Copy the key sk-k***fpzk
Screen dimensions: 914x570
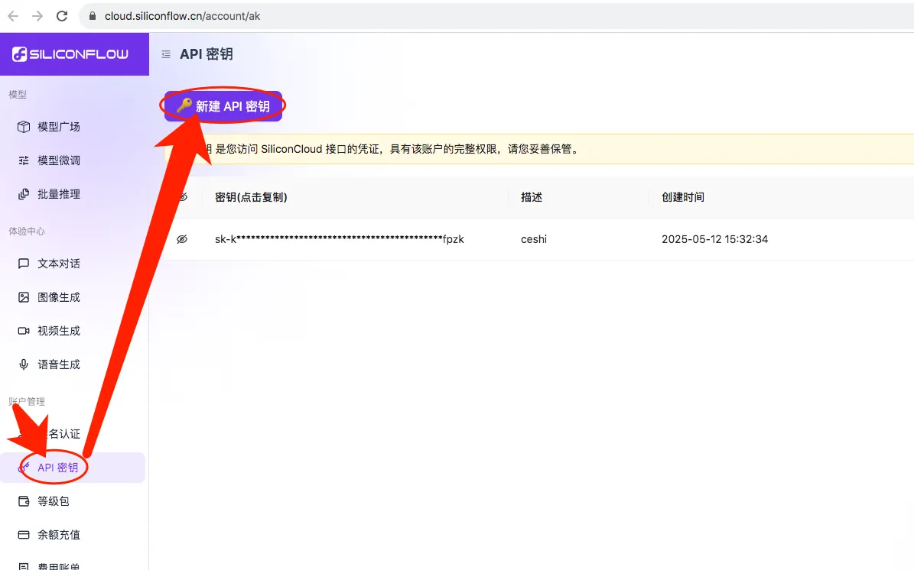pyautogui.click(x=340, y=239)
